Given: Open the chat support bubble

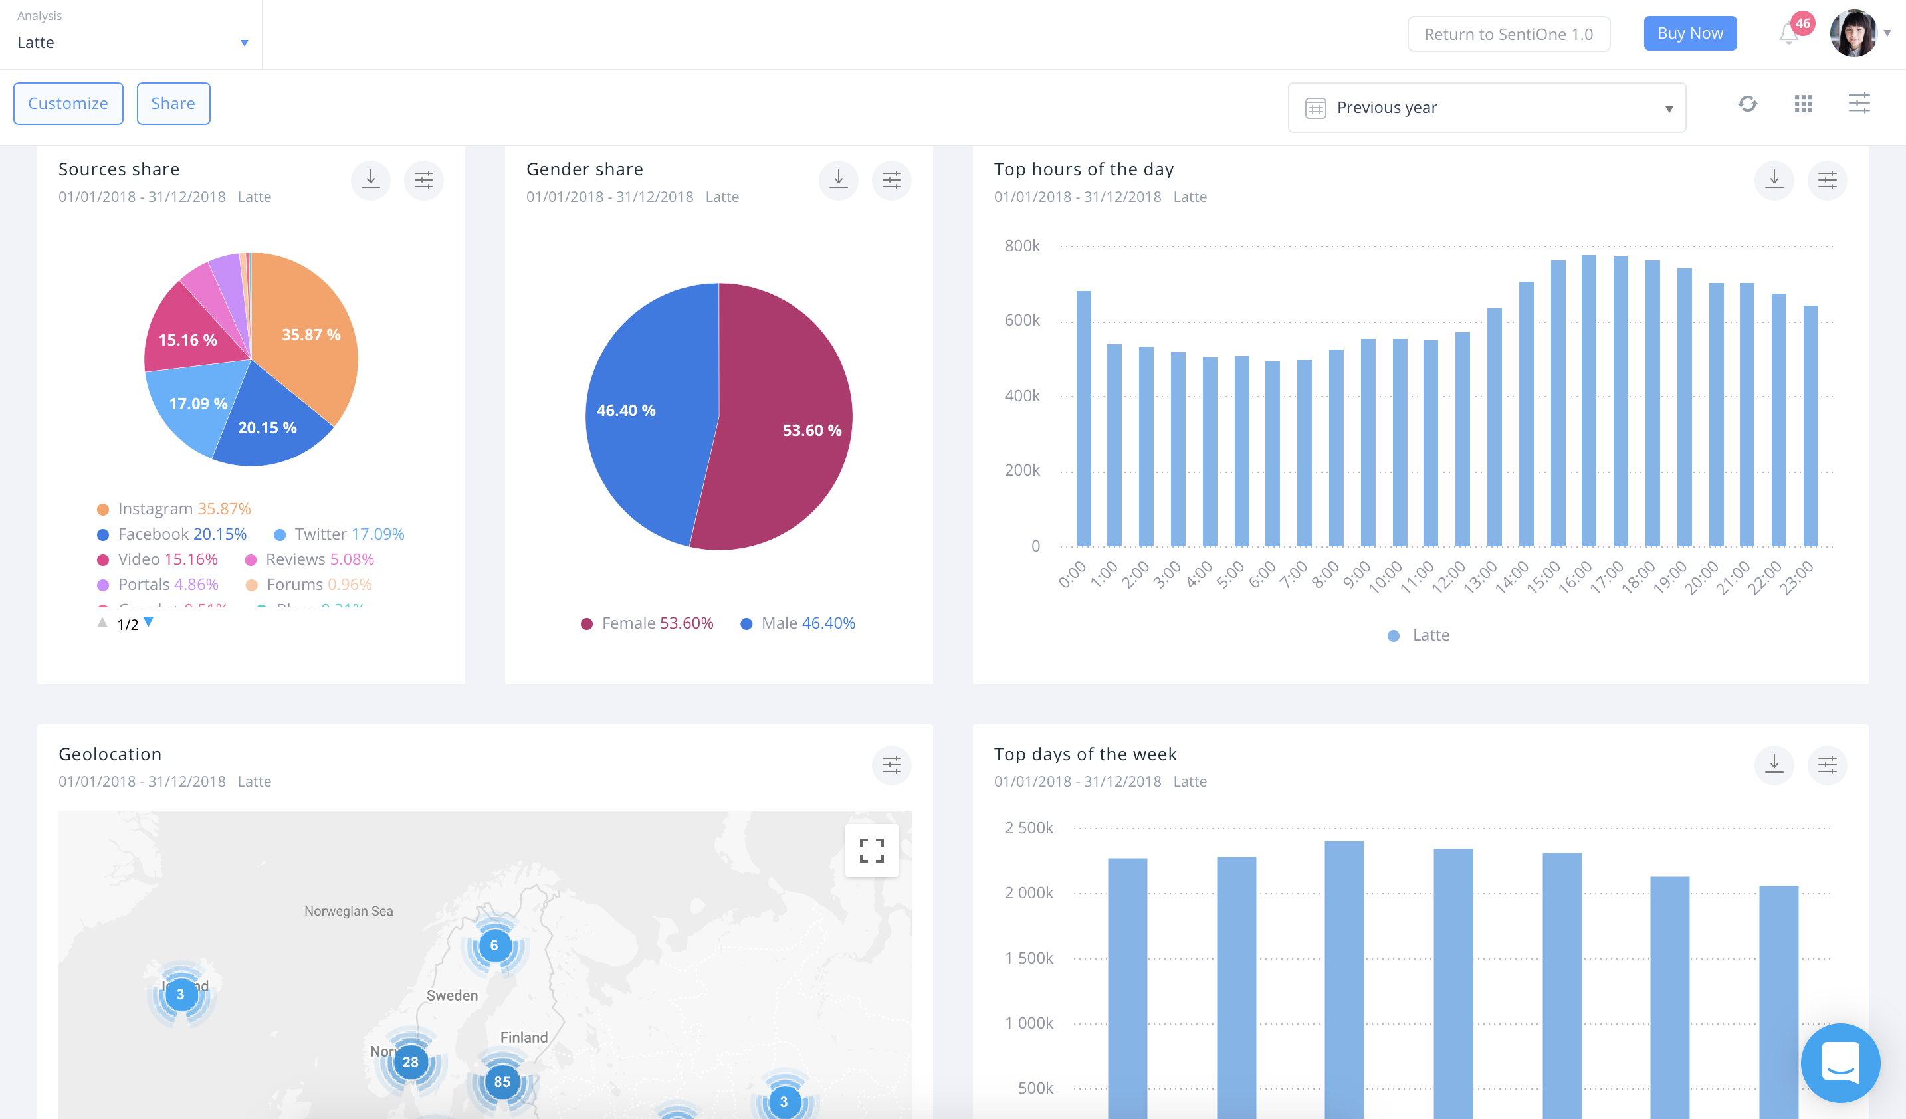Looking at the screenshot, I should [1841, 1063].
